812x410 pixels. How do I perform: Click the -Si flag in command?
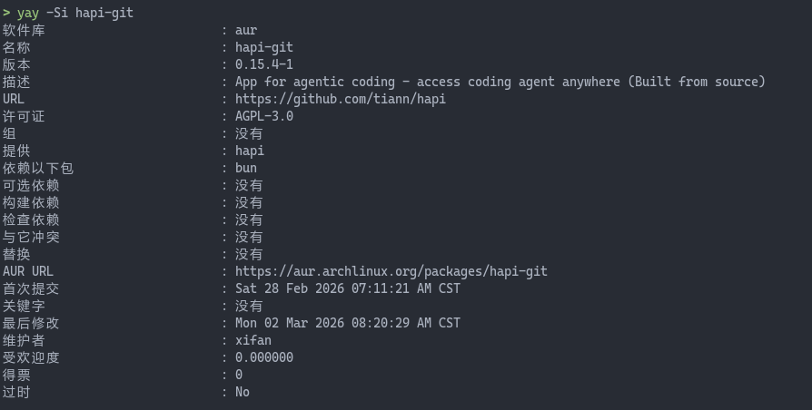(57, 13)
